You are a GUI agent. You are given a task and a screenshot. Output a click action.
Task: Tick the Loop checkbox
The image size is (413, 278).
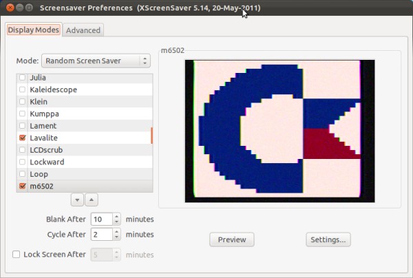tap(23, 174)
